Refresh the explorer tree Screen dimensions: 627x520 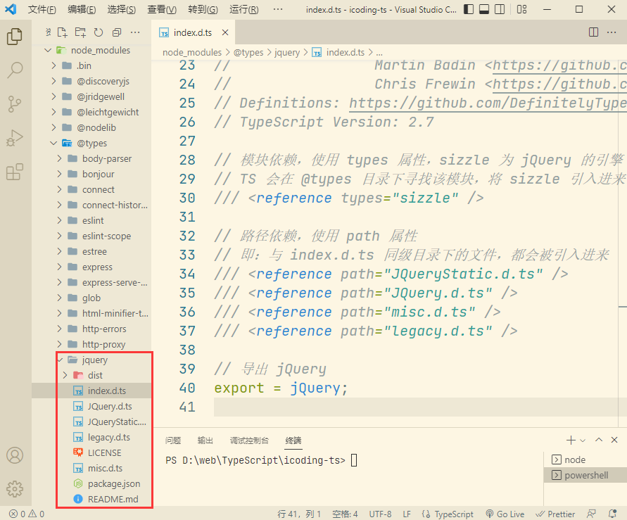tap(99, 32)
